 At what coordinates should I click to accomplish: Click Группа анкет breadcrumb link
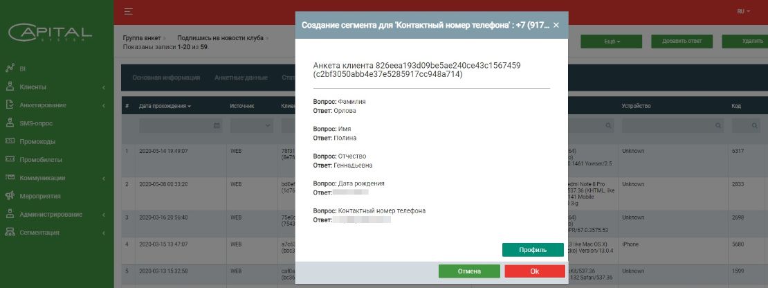(x=142, y=37)
